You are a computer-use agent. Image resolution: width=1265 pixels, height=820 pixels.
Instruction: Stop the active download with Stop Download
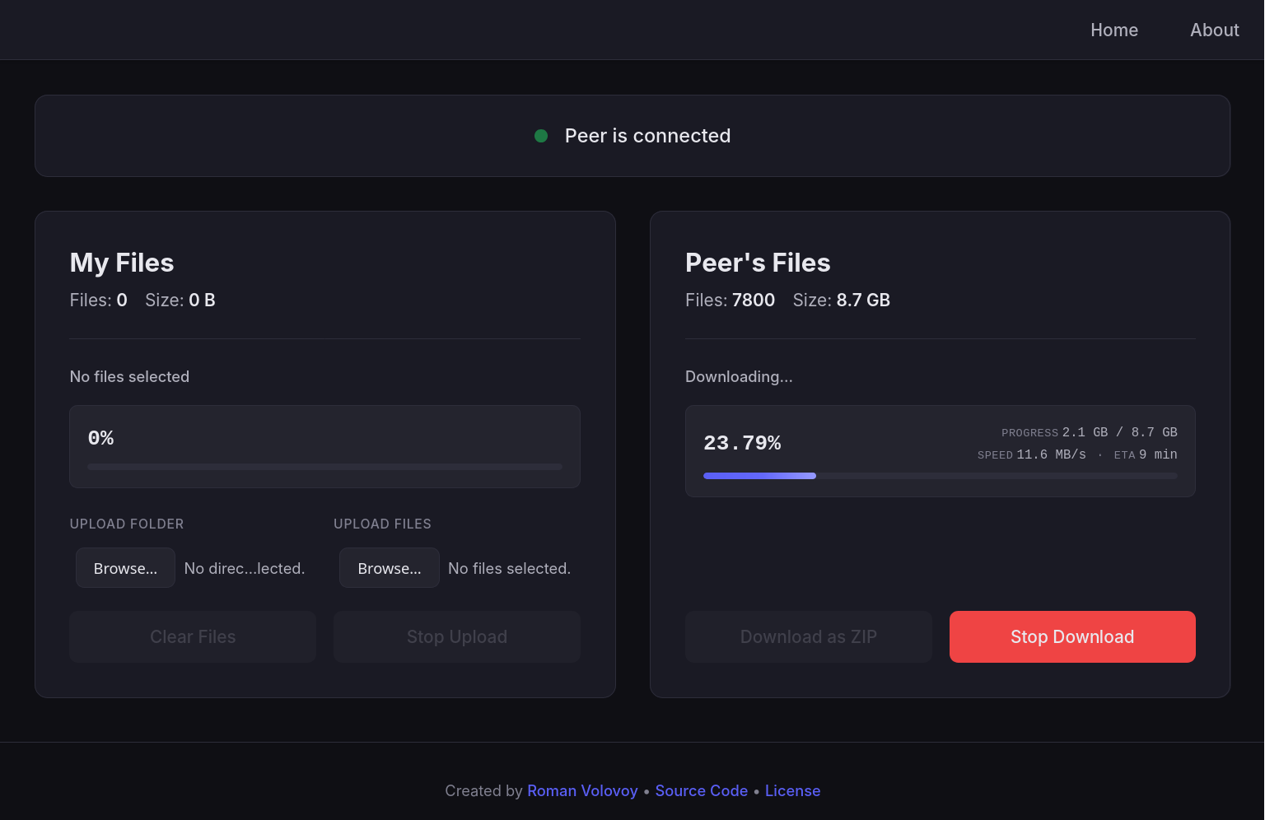[x=1072, y=636]
